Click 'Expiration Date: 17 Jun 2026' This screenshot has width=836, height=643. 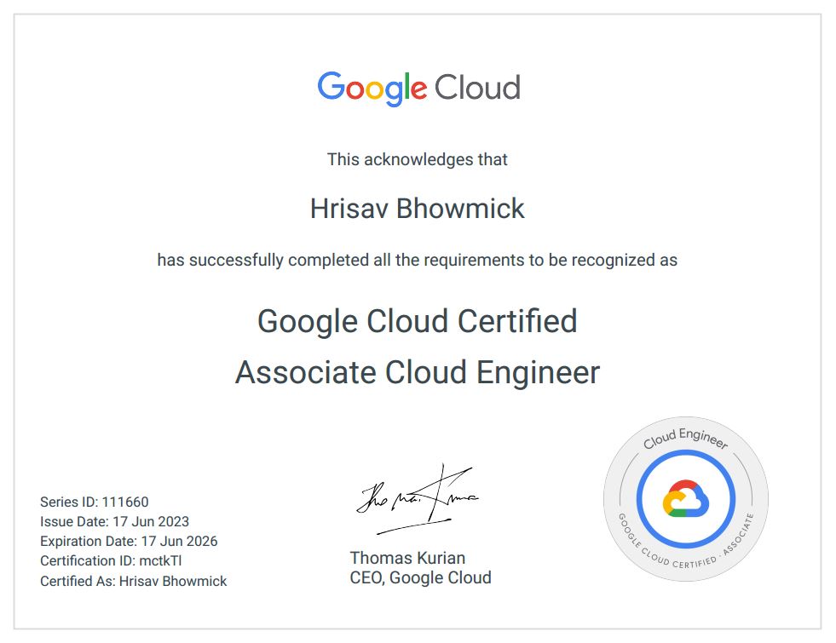129,542
